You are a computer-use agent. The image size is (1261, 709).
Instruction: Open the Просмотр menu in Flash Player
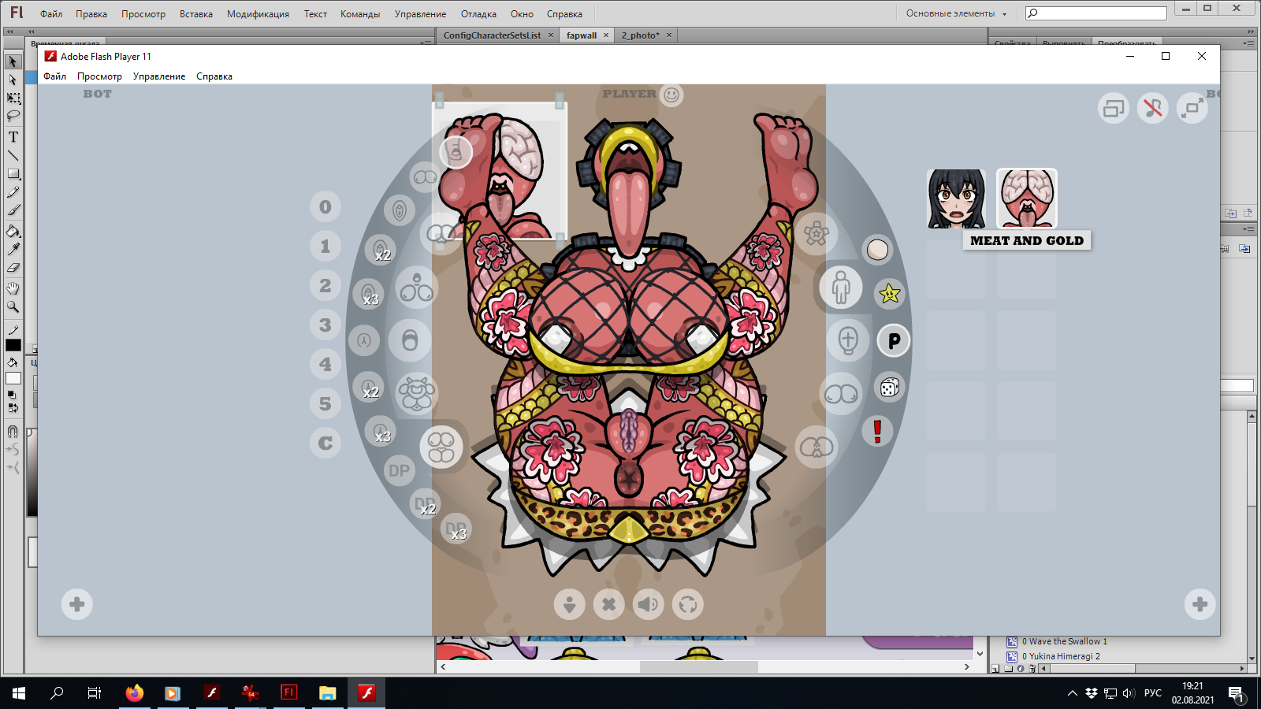[99, 76]
